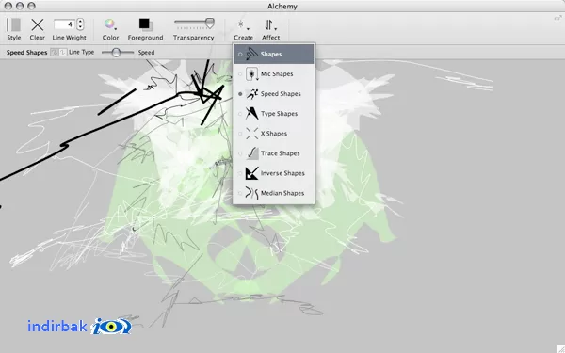Increase Line Weight with the stepper up arrow
Viewport: 565px width, 353px height.
80,22
